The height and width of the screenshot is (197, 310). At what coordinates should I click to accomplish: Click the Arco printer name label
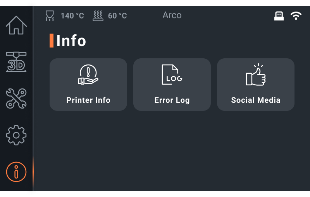[x=172, y=15]
